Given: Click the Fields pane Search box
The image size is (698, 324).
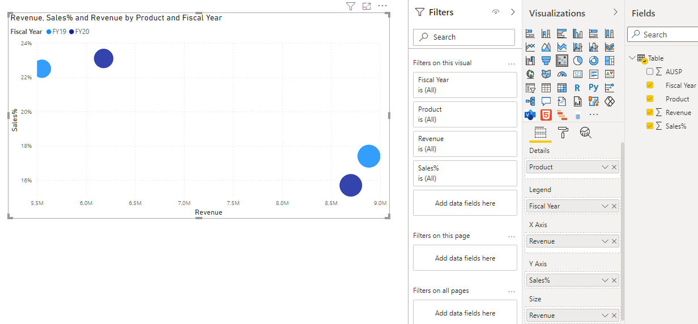Looking at the screenshot, I should pos(663,35).
